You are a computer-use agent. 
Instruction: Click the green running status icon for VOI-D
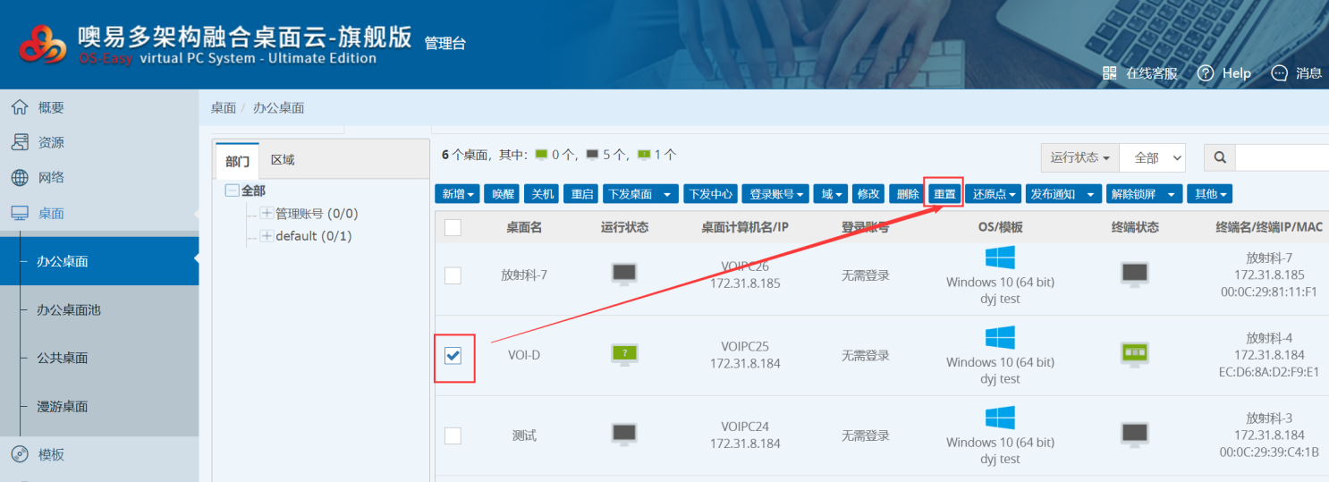point(624,354)
